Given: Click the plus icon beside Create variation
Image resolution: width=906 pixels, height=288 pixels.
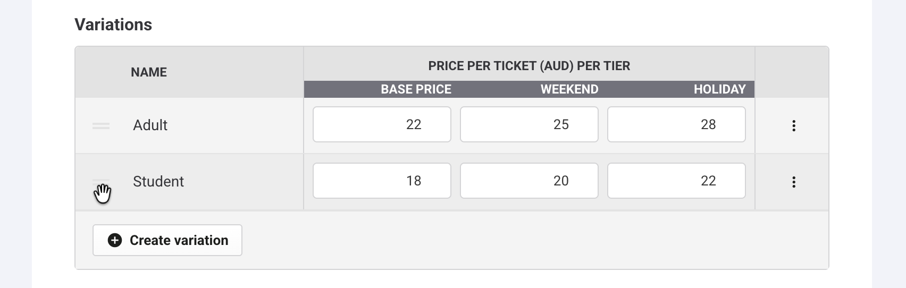Looking at the screenshot, I should pyautogui.click(x=115, y=241).
